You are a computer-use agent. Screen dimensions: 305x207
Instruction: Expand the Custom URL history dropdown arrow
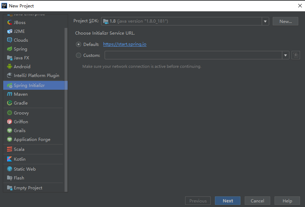(285, 55)
